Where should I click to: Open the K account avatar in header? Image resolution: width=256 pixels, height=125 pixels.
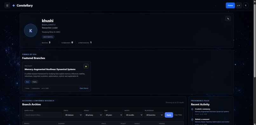coord(246,5)
